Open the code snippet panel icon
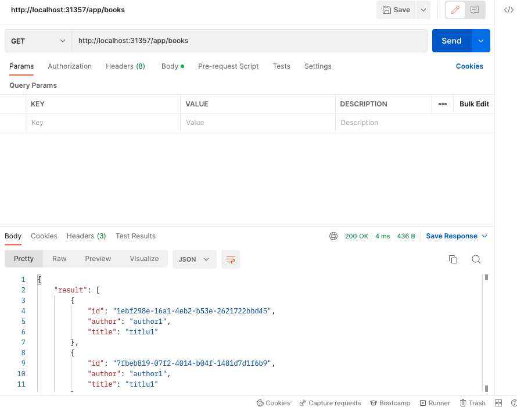Image resolution: width=517 pixels, height=407 pixels. [x=508, y=10]
